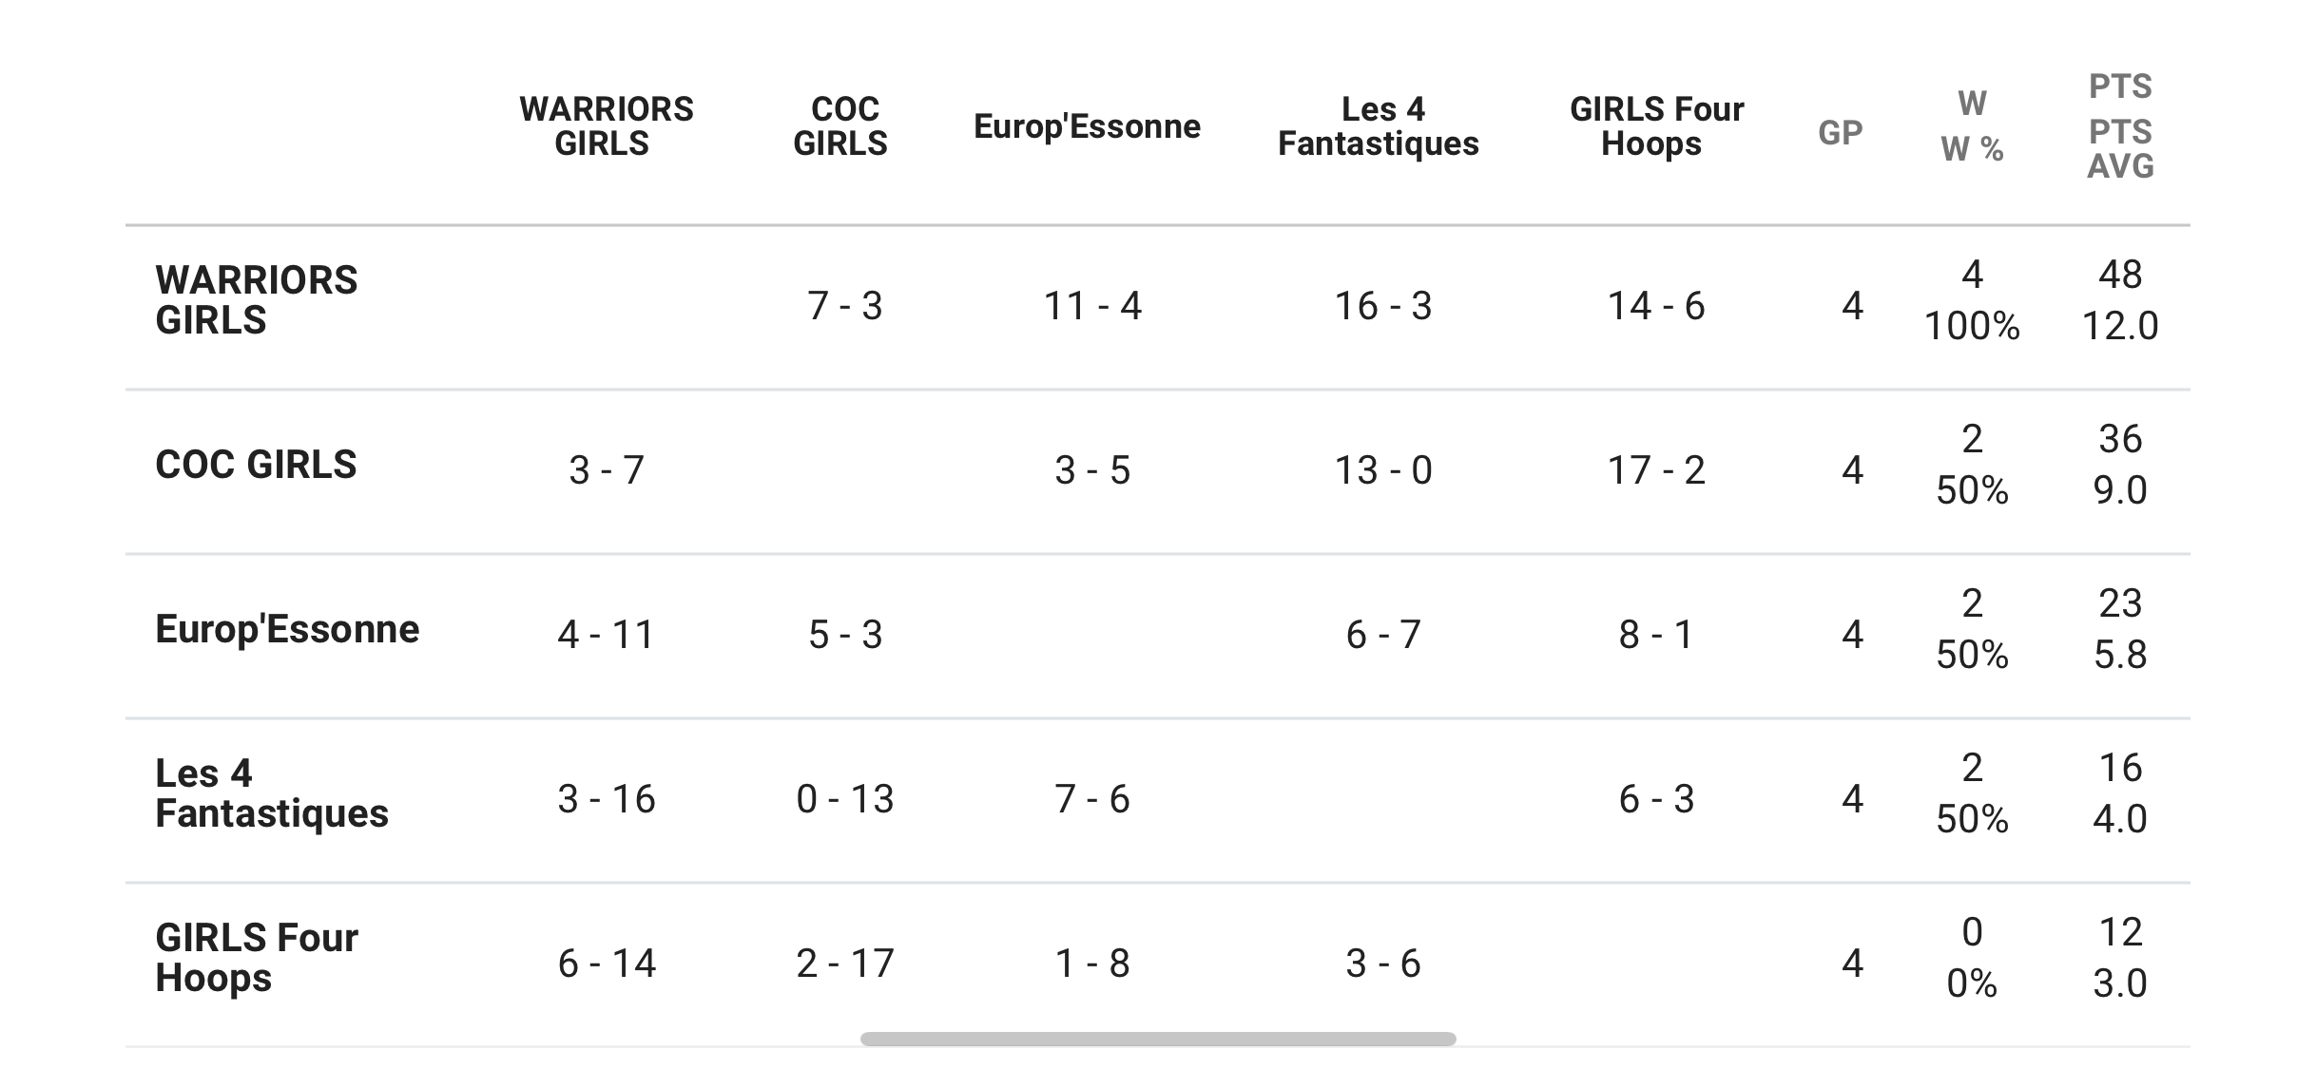Click the 13 - 0 match score
The width and height of the screenshot is (2316, 1069).
(1383, 470)
